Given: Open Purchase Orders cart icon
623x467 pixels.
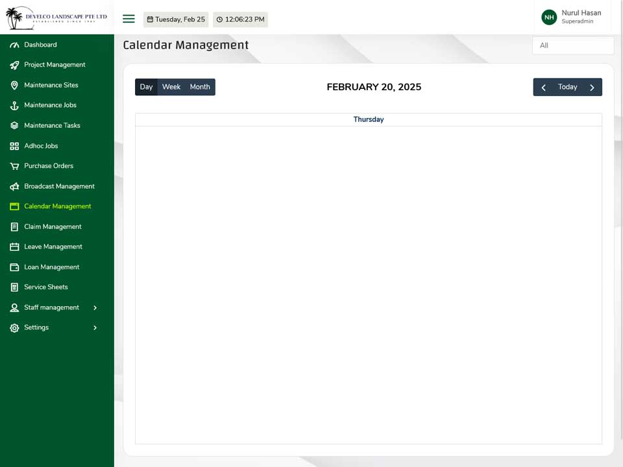Looking at the screenshot, I should pyautogui.click(x=14, y=166).
